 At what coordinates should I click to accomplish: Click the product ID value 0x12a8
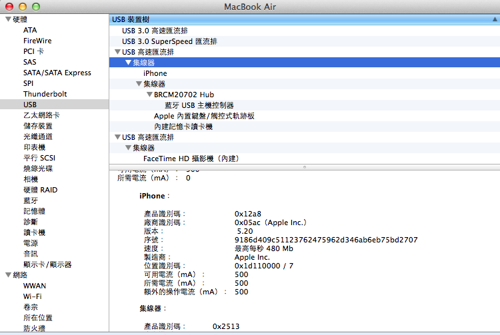click(248, 214)
